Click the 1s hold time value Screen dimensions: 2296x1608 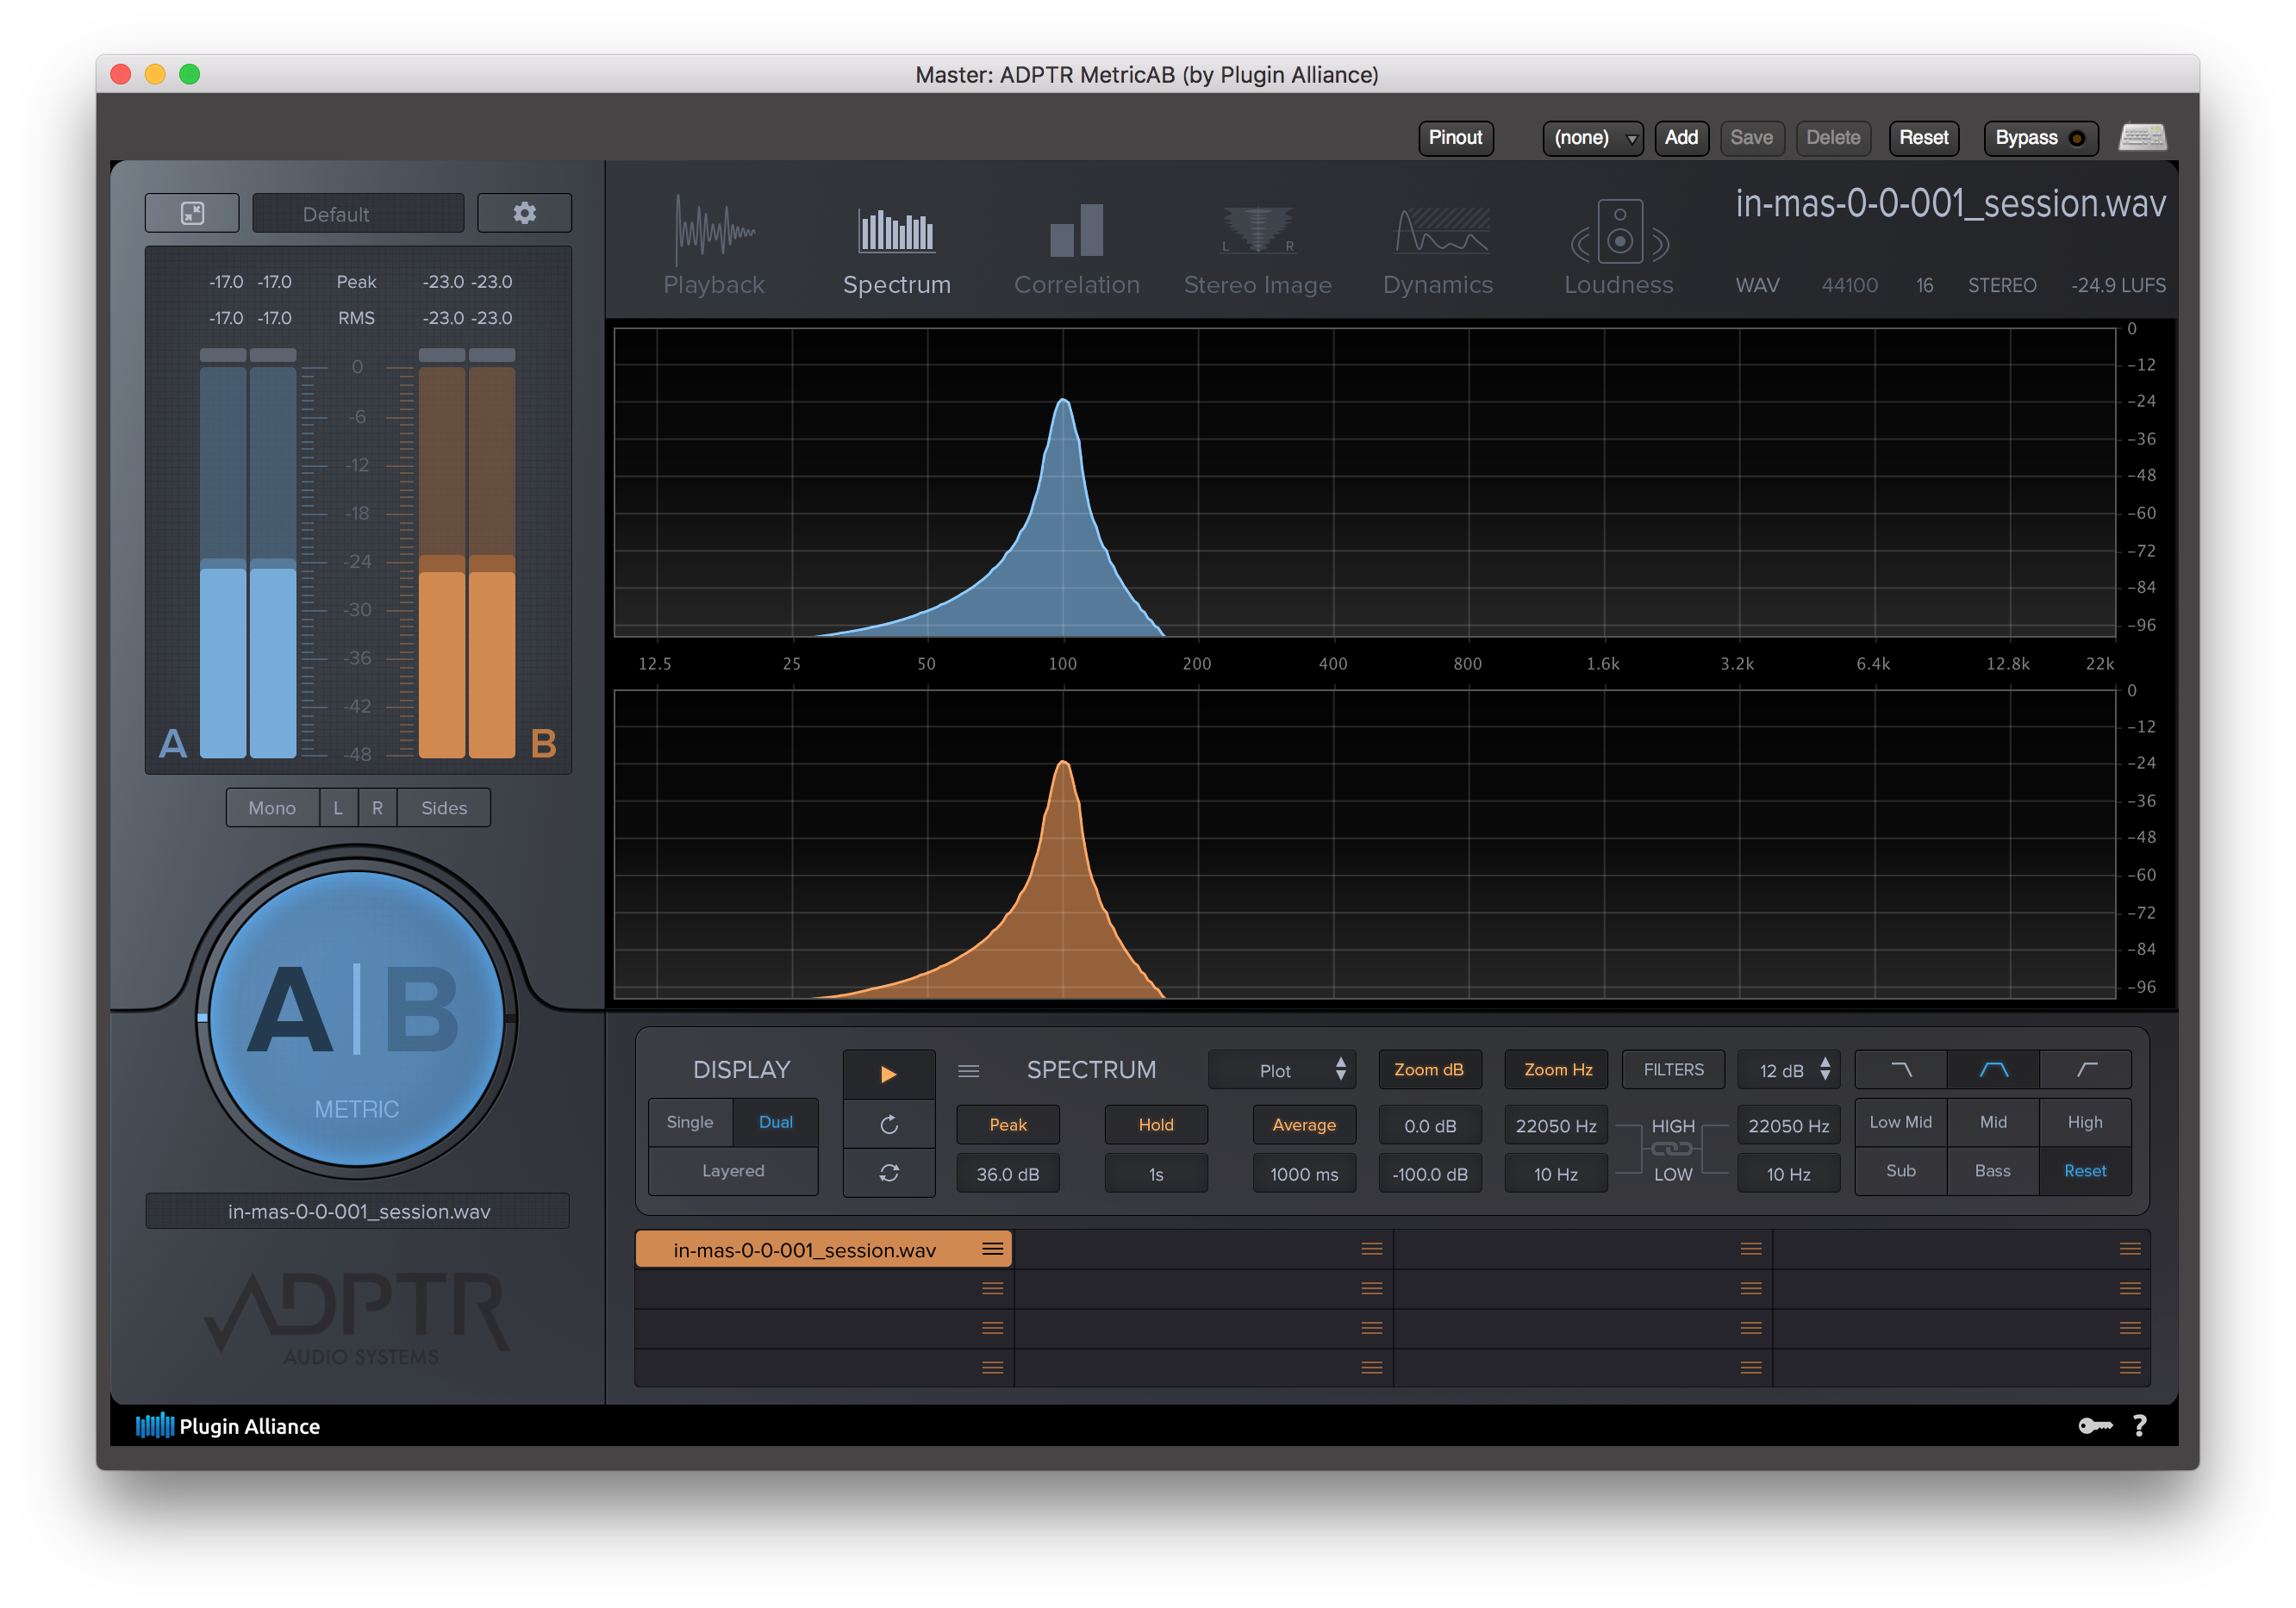[x=1156, y=1174]
